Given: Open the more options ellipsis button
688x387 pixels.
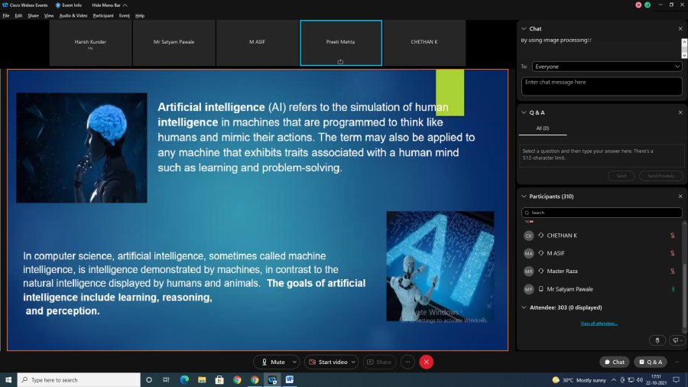Looking at the screenshot, I should click(x=407, y=362).
